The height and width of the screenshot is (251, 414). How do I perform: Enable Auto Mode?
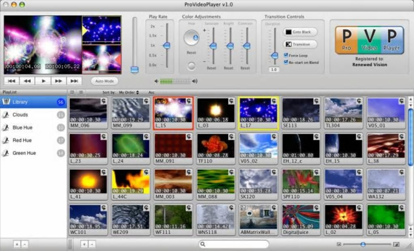coord(104,81)
